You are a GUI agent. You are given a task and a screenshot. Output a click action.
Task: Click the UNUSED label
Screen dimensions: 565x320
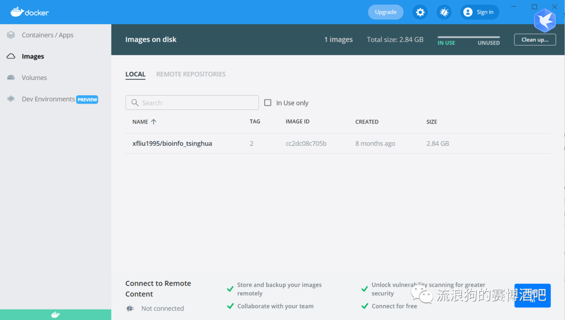click(x=489, y=43)
